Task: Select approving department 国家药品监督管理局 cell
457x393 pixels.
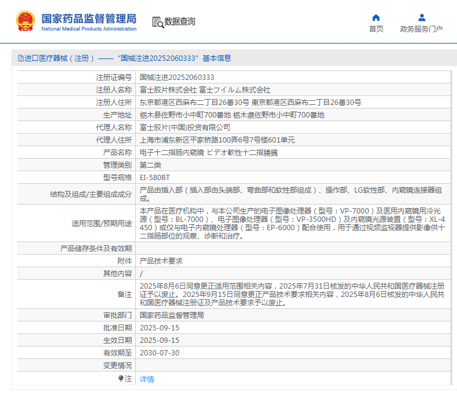Action: tap(293, 315)
